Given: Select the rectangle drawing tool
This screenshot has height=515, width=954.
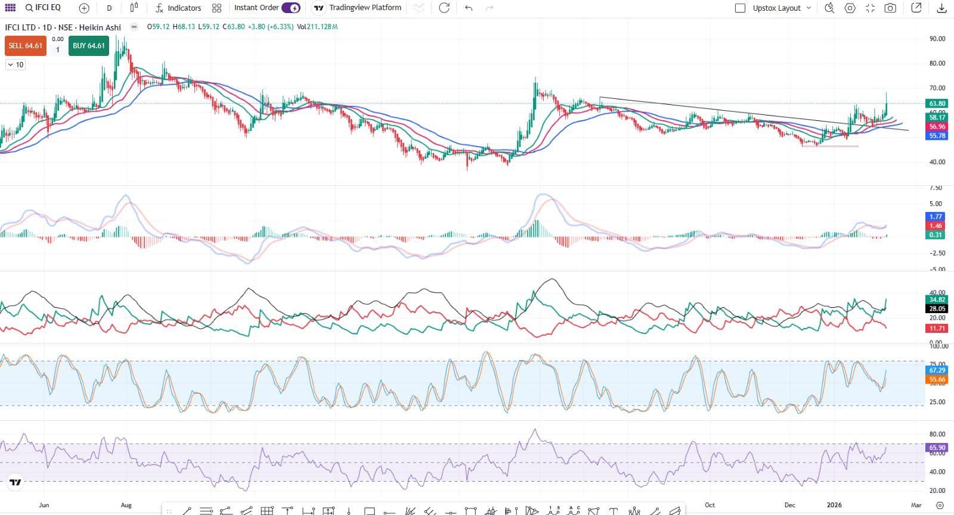Looking at the screenshot, I should pos(370,510).
